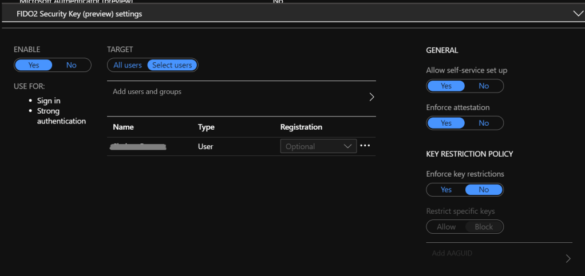Set Enable toggle to Yes

coord(34,65)
